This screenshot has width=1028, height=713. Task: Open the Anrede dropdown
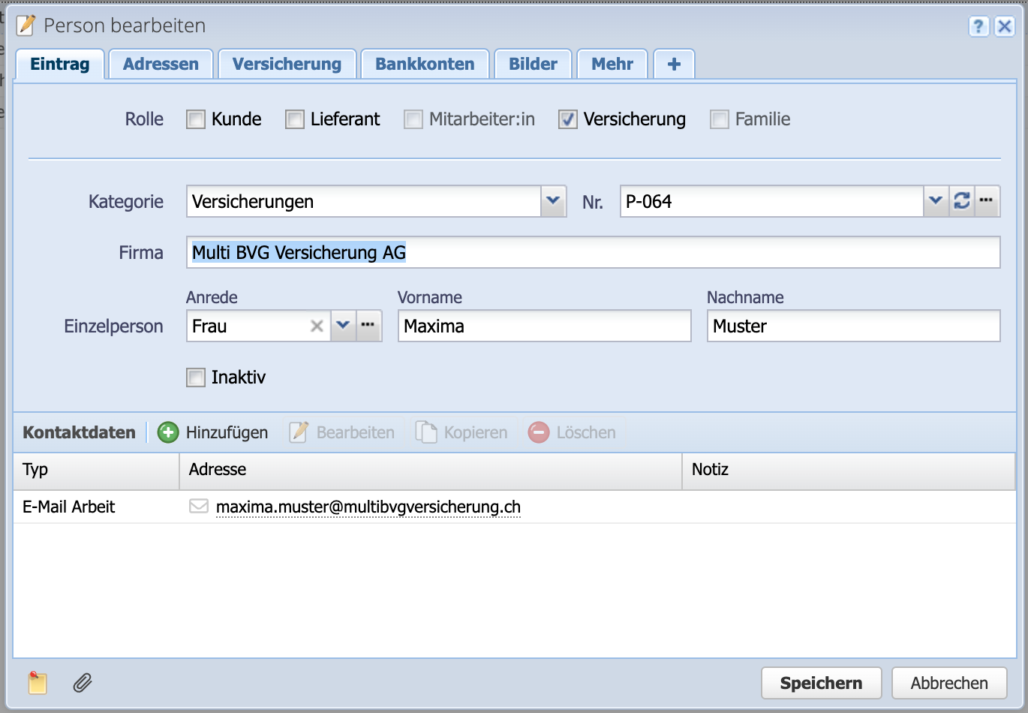[x=343, y=326]
